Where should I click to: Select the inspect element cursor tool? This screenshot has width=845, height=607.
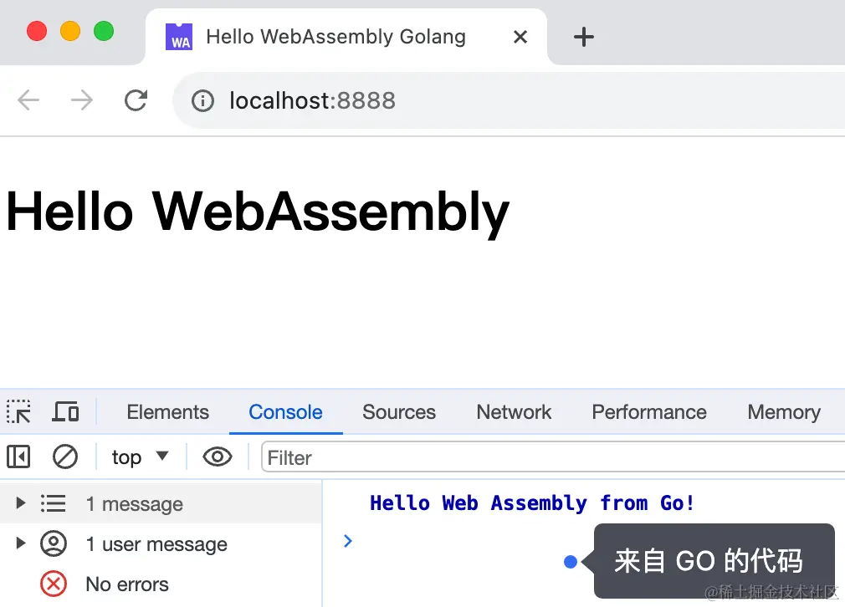pos(18,411)
